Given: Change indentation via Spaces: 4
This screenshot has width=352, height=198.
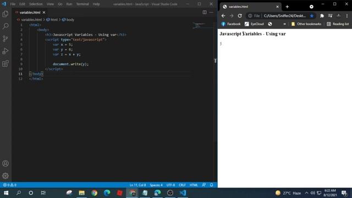Looking at the screenshot, I should coord(156,185).
